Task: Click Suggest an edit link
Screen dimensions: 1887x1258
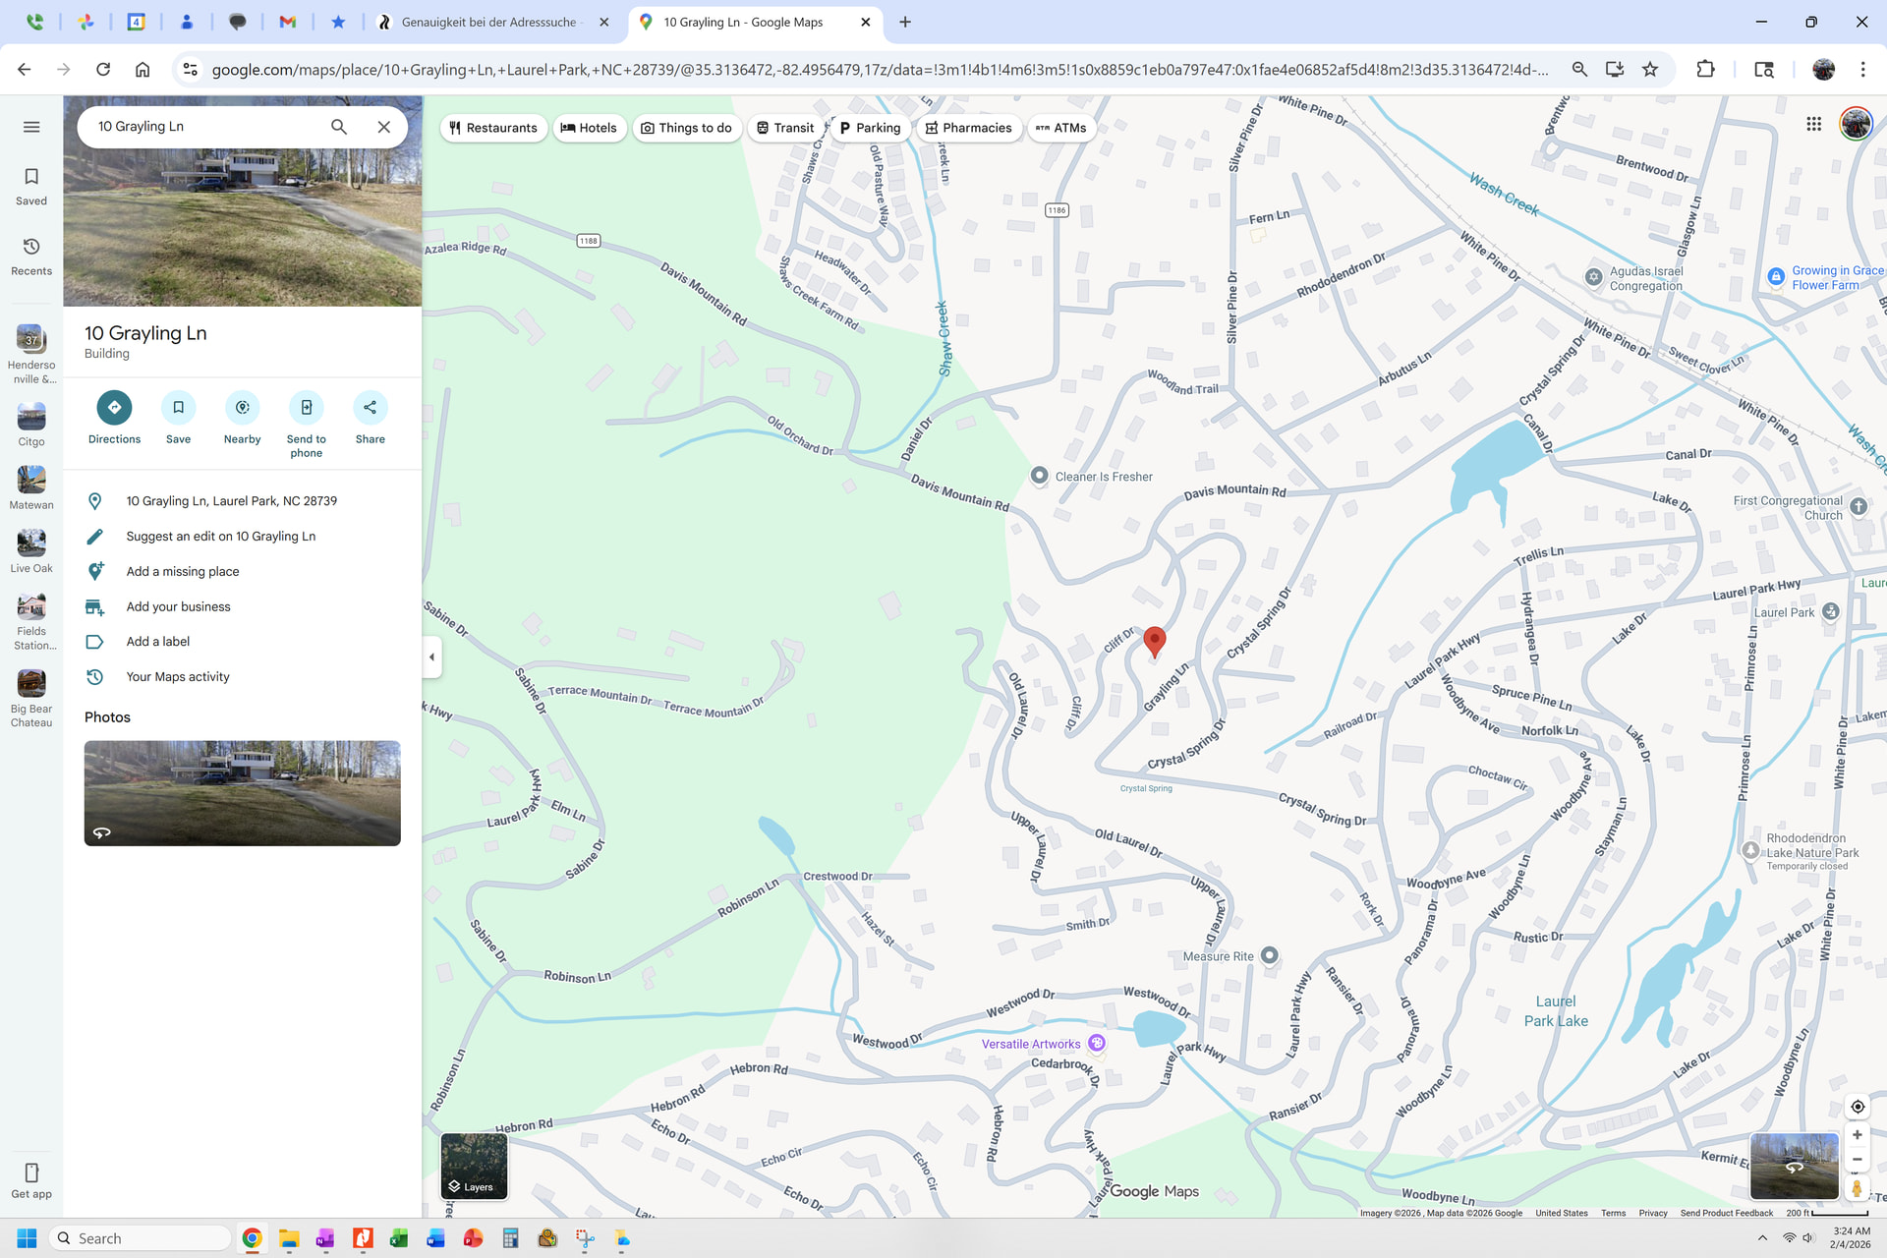Action: click(x=220, y=537)
